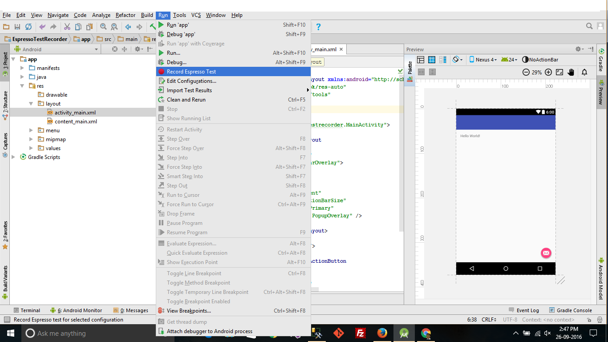Screen dimensions: 608x342
Task: Click the Copy toolbar icon
Action: coord(78,27)
